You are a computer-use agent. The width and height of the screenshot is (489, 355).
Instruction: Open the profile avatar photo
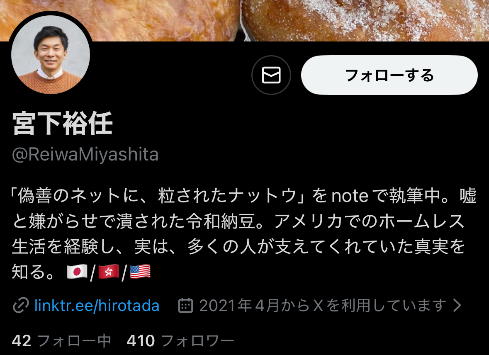pyautogui.click(x=51, y=55)
